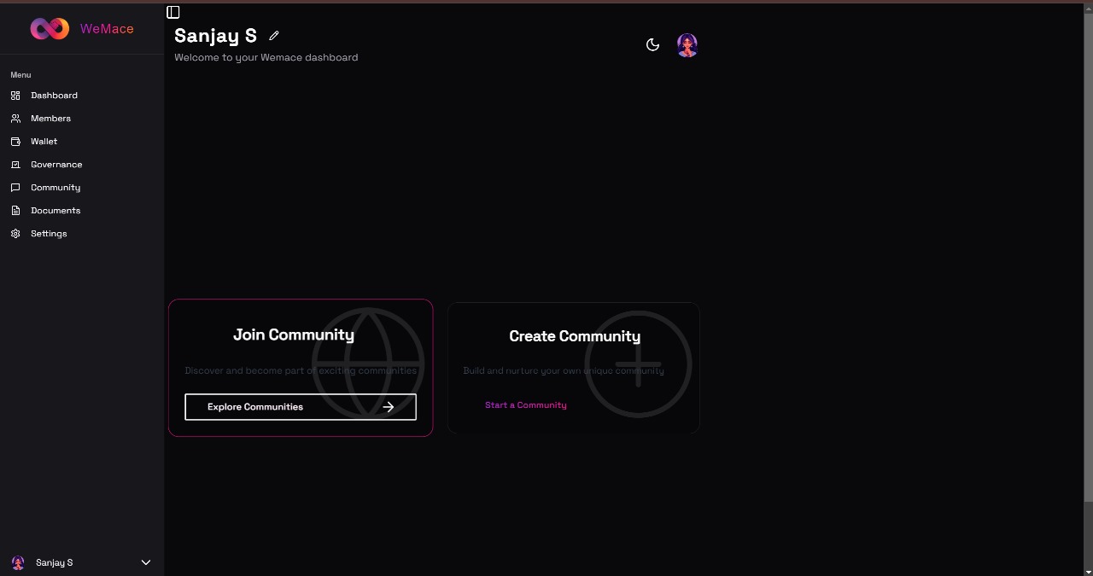
Task: Open the Dashboard section from the sidebar
Action: pos(15,95)
